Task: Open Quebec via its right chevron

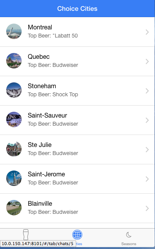Action: 147,61
